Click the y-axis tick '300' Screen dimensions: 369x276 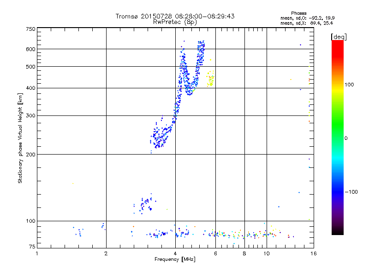pos(31,116)
